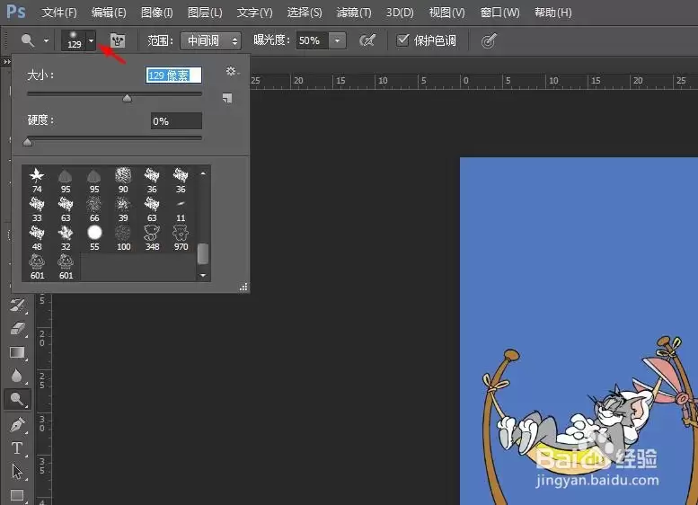Select the bear brush preset 970
698x505 pixels.
[181, 238]
